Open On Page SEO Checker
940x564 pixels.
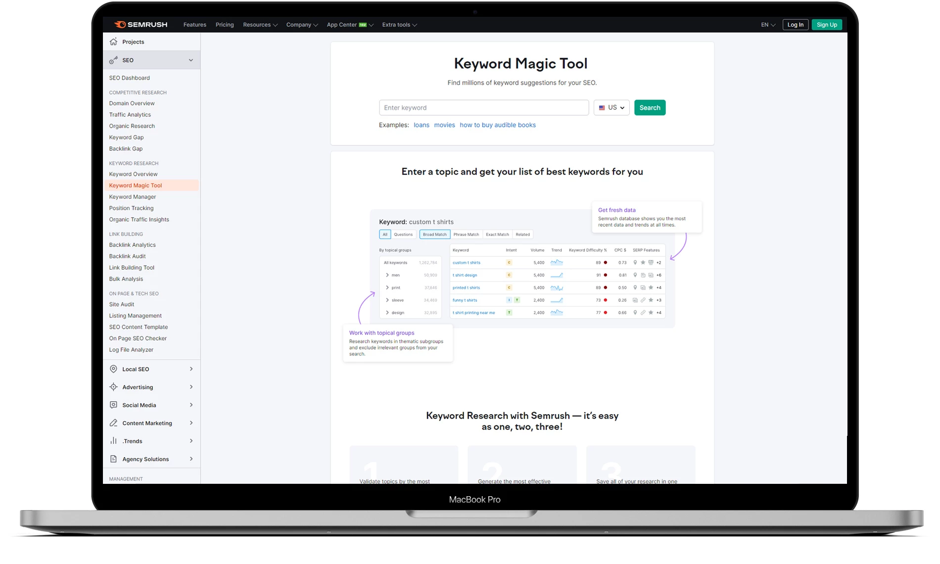click(138, 338)
